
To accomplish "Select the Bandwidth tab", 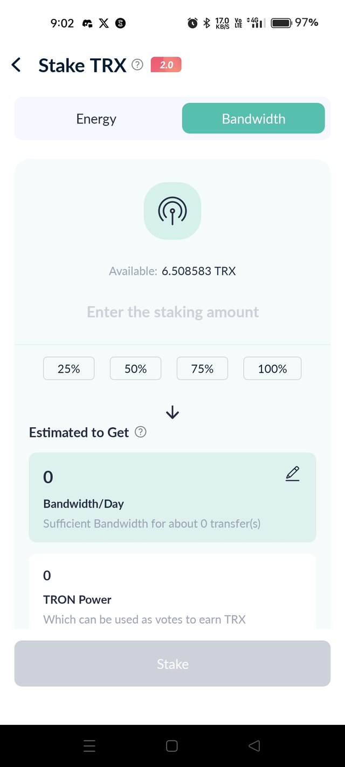I will coord(253,119).
